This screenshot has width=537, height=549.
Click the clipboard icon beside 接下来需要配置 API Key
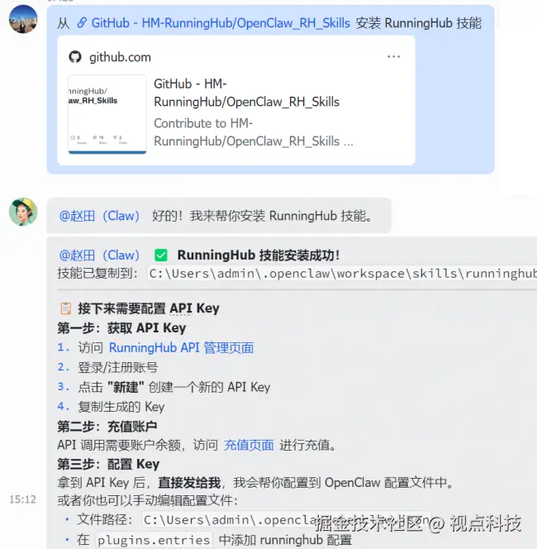pos(66,308)
